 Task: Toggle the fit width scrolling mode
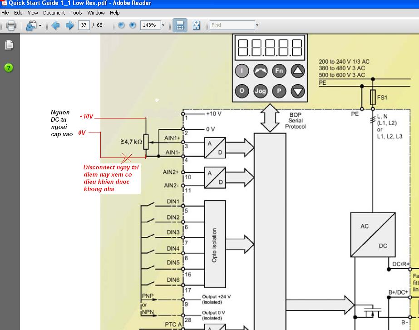click(180, 25)
